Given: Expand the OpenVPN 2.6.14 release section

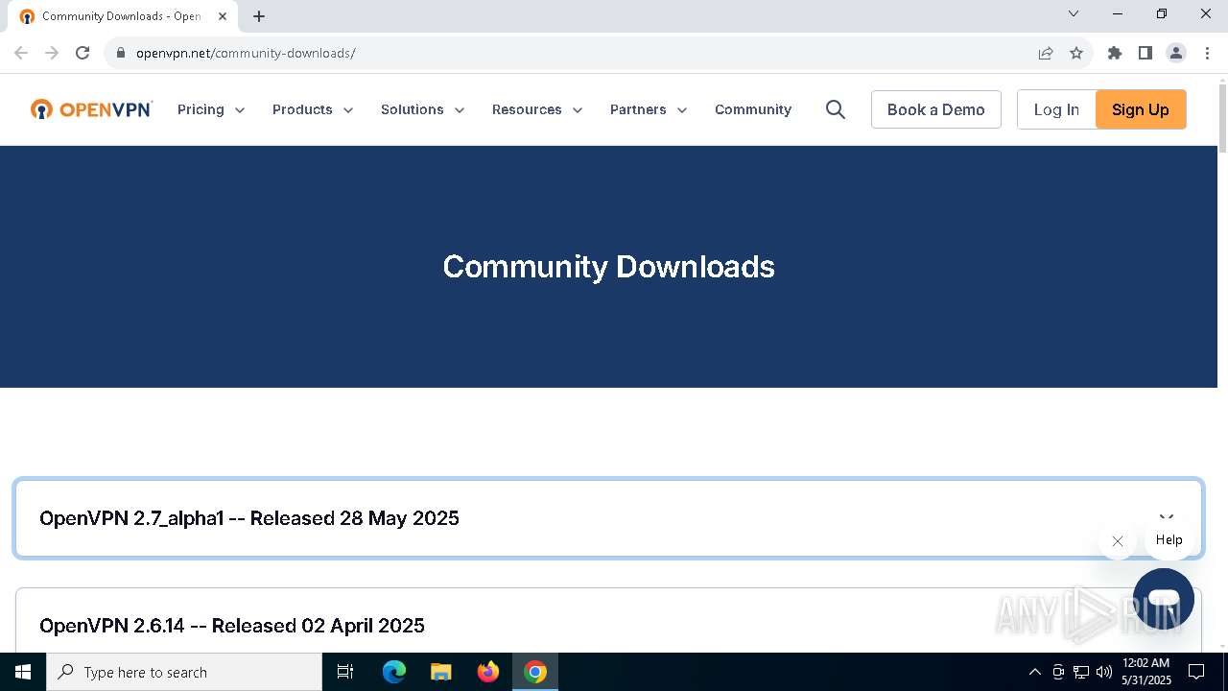Looking at the screenshot, I should click(609, 621).
